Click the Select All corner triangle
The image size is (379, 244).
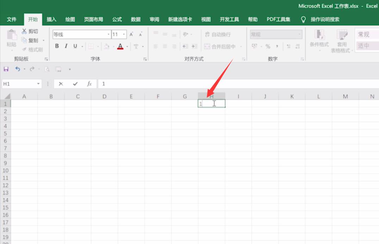[x=7, y=96]
